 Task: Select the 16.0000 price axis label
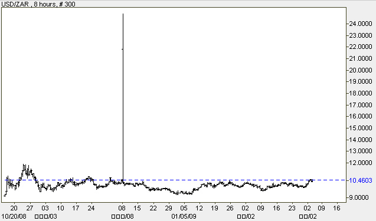tap(361, 116)
